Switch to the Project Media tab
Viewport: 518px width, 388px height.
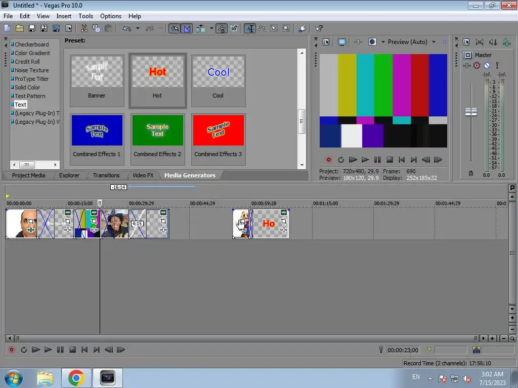29,175
